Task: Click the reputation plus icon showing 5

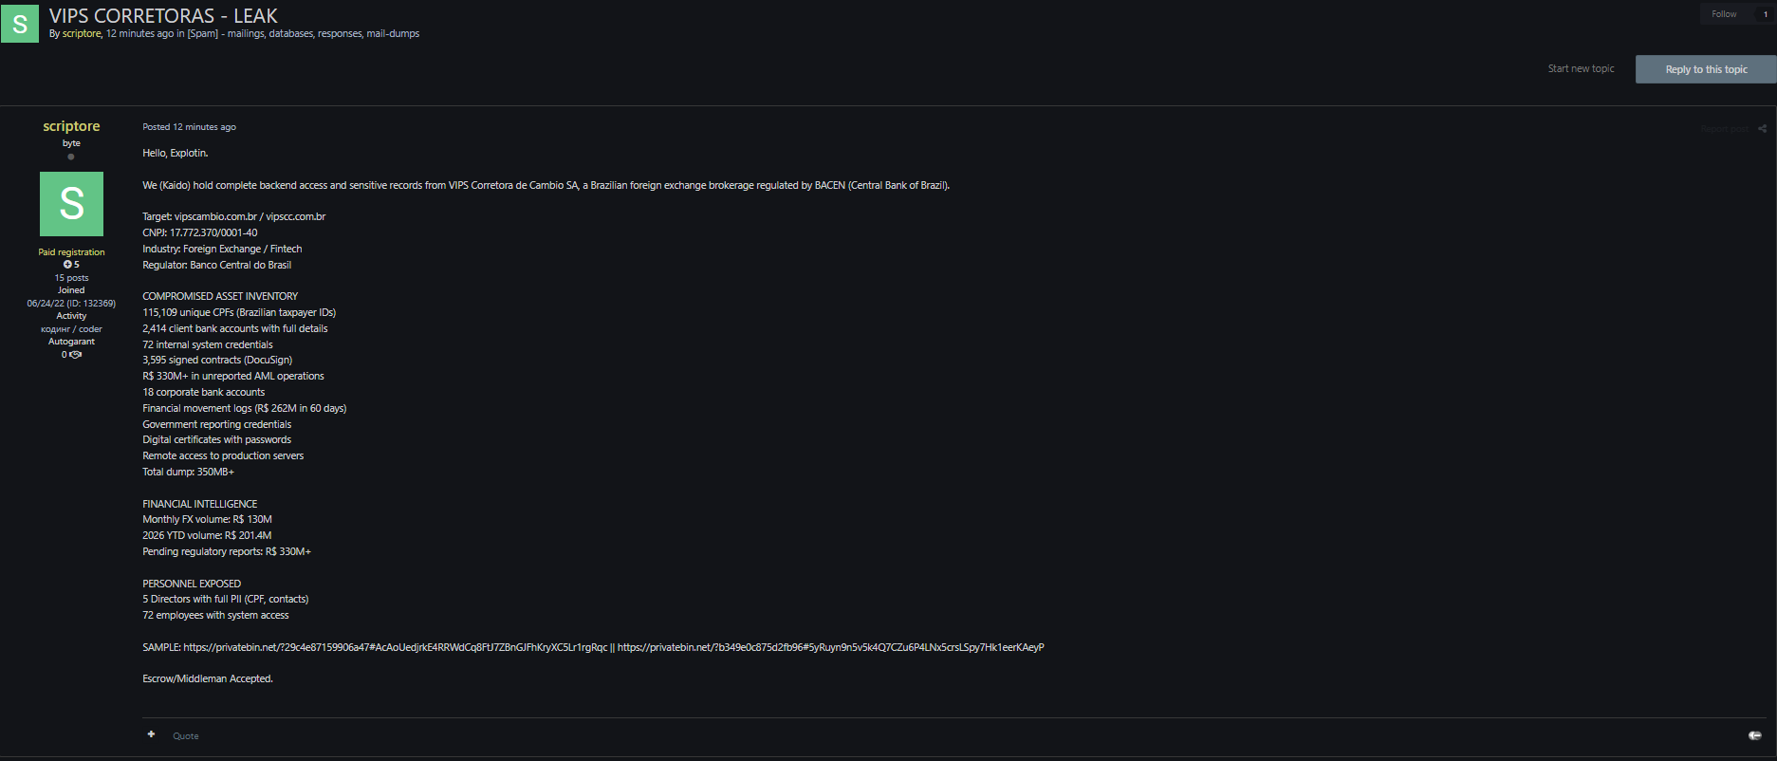Action: click(x=68, y=265)
